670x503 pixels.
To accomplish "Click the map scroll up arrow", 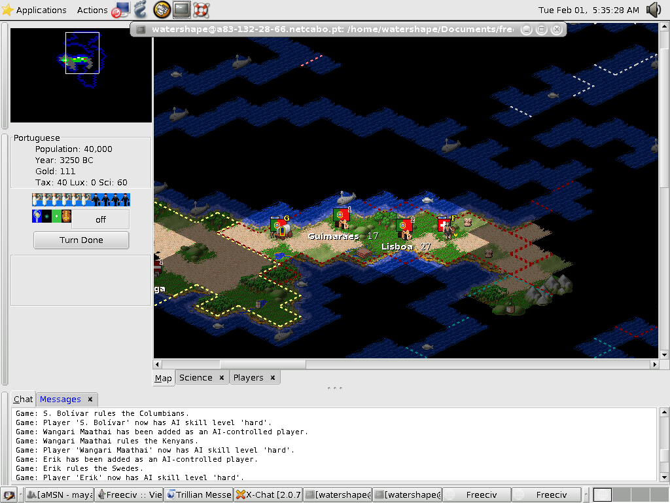I will (x=664, y=26).
